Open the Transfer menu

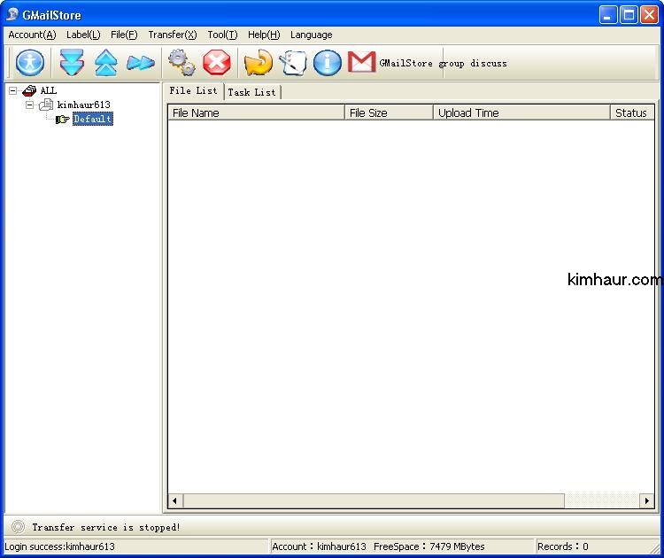click(x=172, y=35)
